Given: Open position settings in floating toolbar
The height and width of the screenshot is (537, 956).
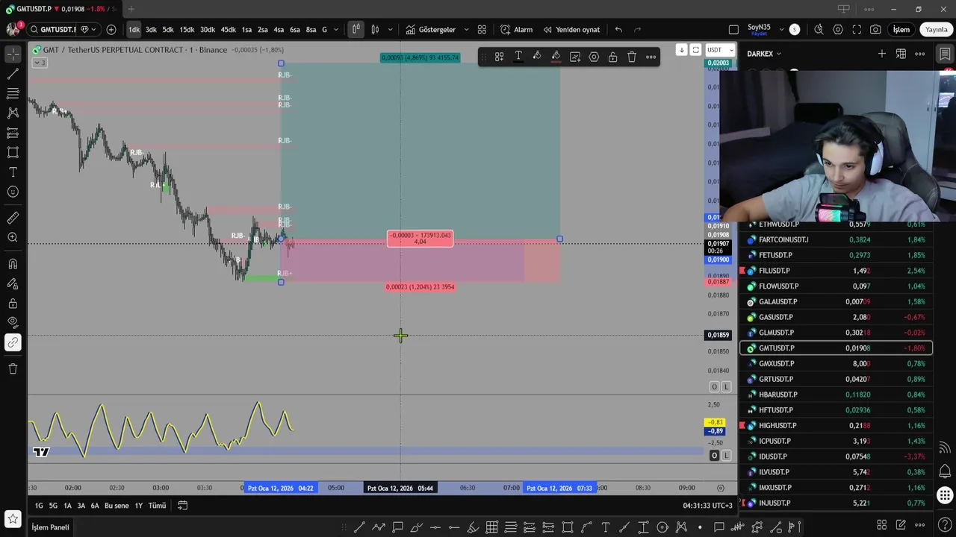Looking at the screenshot, I should (594, 57).
